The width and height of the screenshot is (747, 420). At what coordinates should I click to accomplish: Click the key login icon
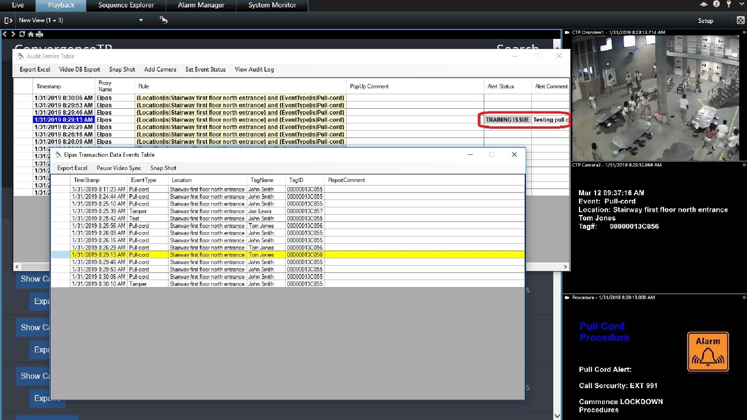[729, 4]
